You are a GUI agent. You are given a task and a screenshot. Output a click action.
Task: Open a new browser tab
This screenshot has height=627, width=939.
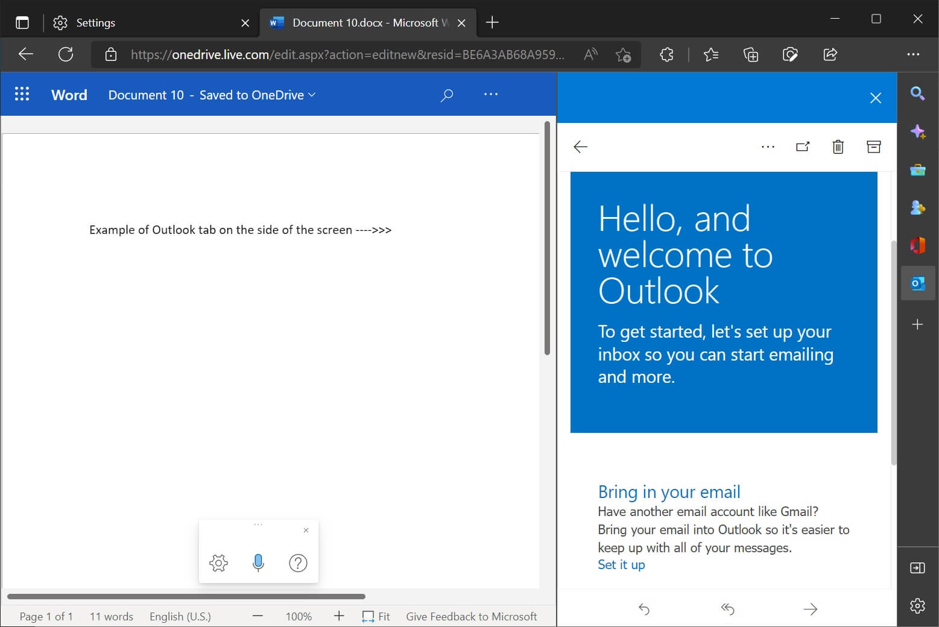click(x=492, y=23)
